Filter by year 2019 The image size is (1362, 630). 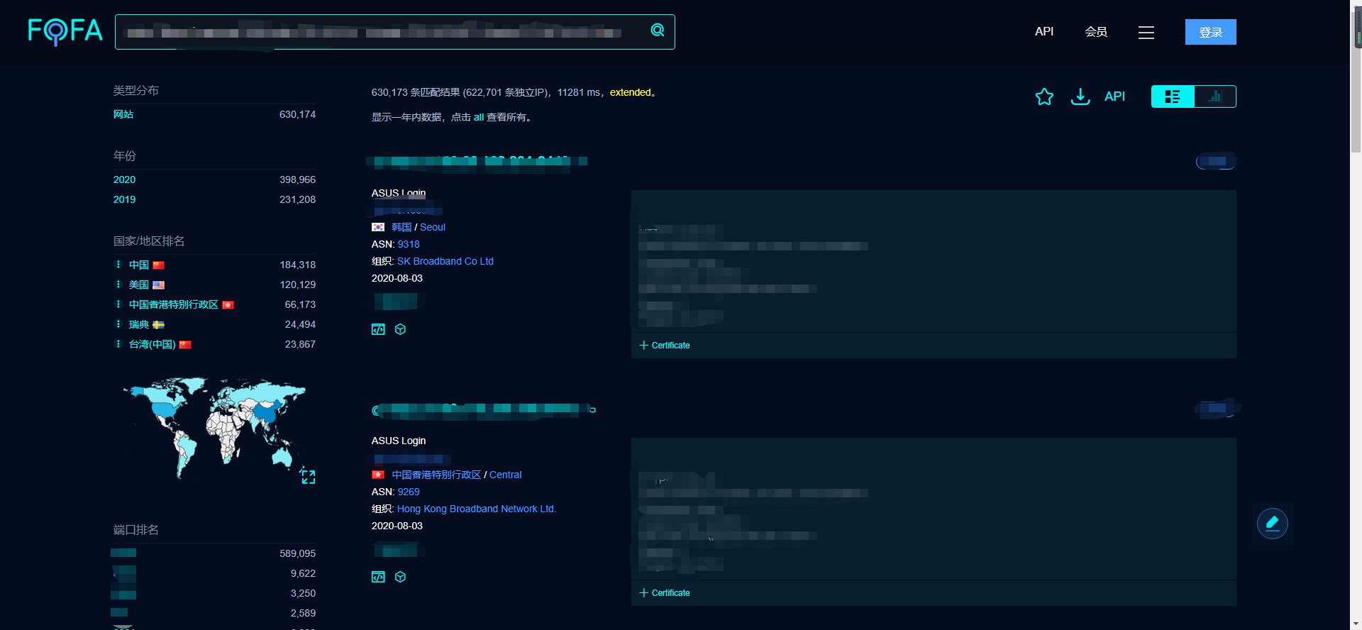124,199
